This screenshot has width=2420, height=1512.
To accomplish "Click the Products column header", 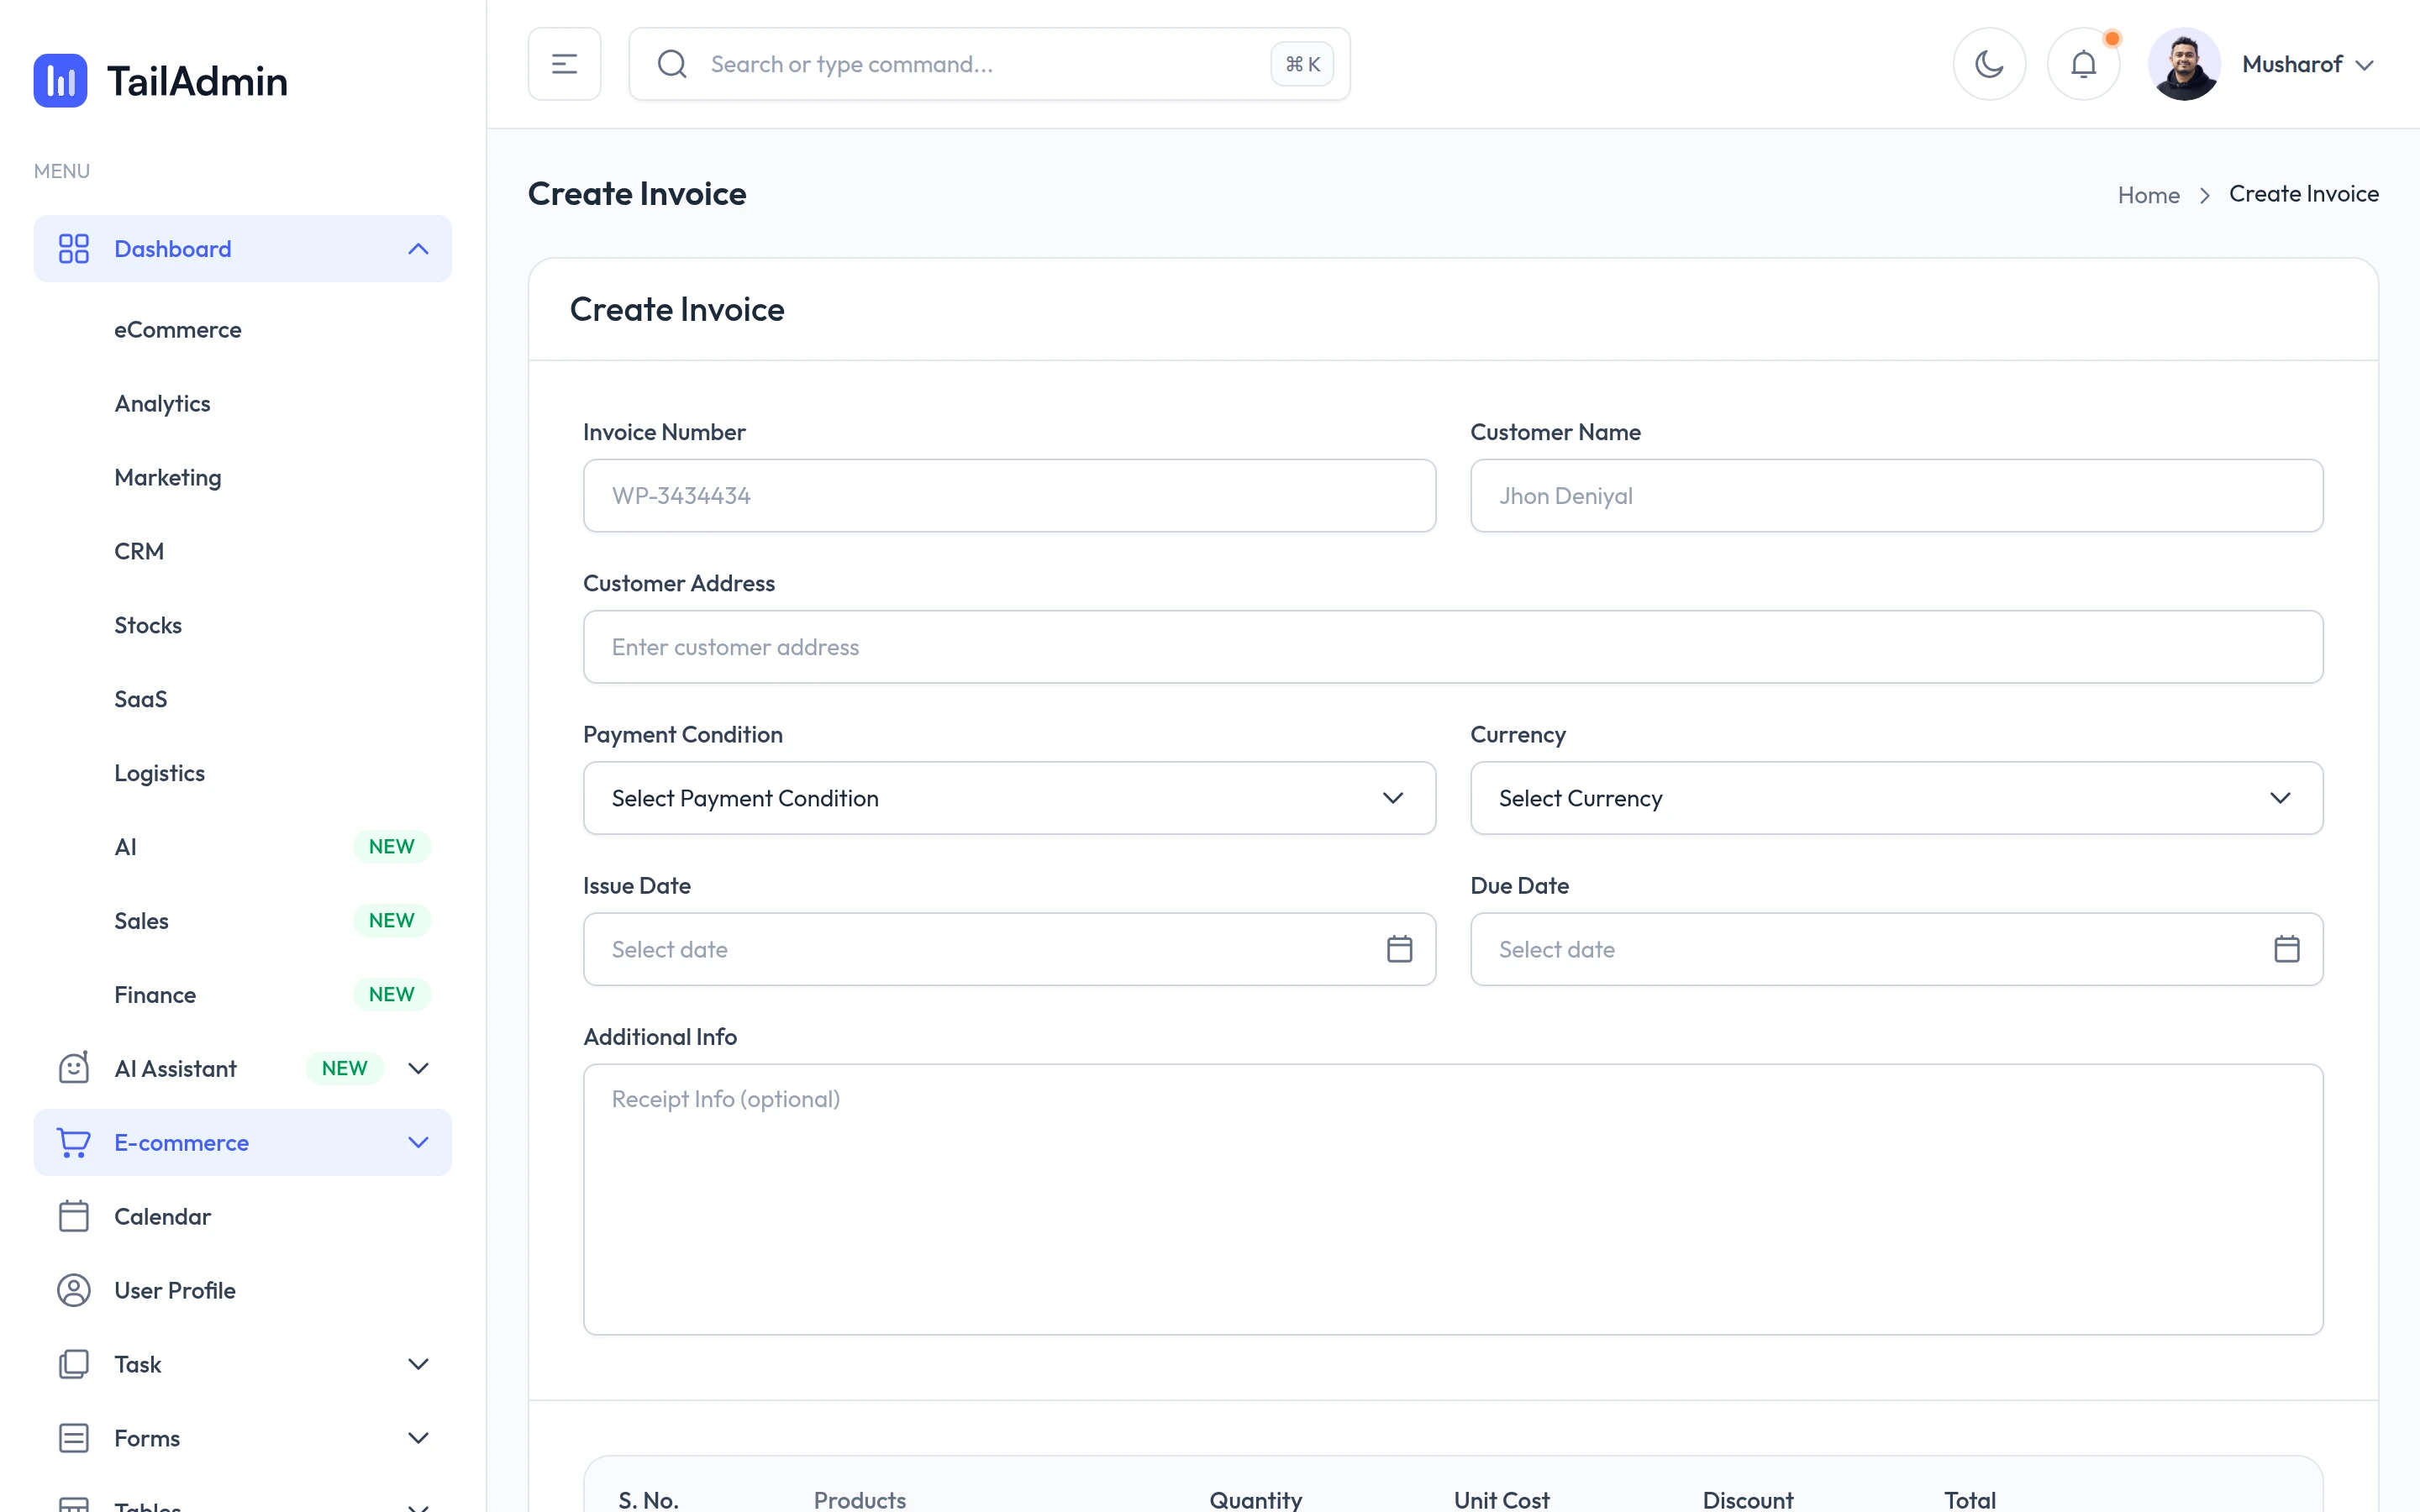I will point(859,1499).
